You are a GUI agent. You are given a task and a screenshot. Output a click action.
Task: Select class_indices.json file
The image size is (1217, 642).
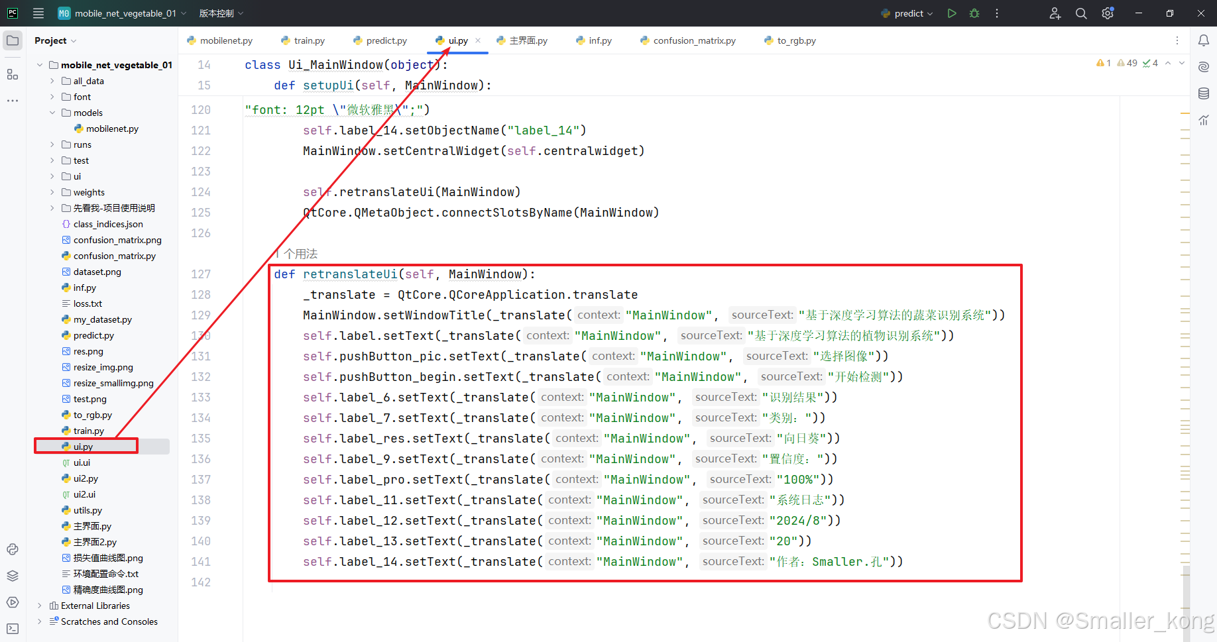click(x=102, y=224)
